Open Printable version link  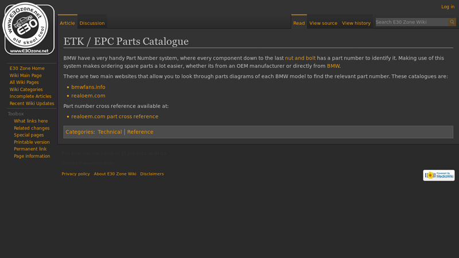32,142
